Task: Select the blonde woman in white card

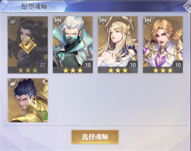Action: (x=118, y=45)
